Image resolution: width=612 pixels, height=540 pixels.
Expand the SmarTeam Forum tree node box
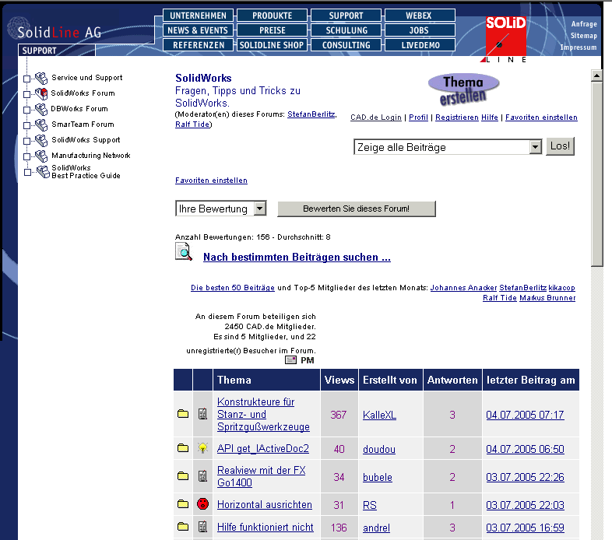pyautogui.click(x=26, y=125)
